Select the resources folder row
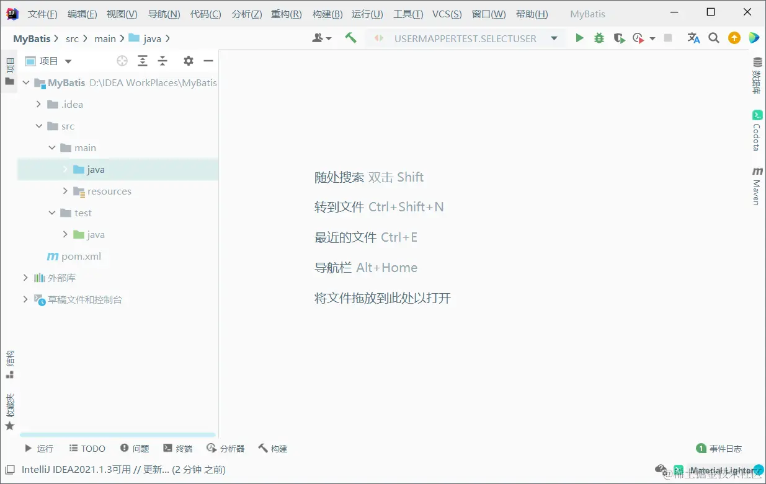Viewport: 766px width, 484px height. coord(118,191)
